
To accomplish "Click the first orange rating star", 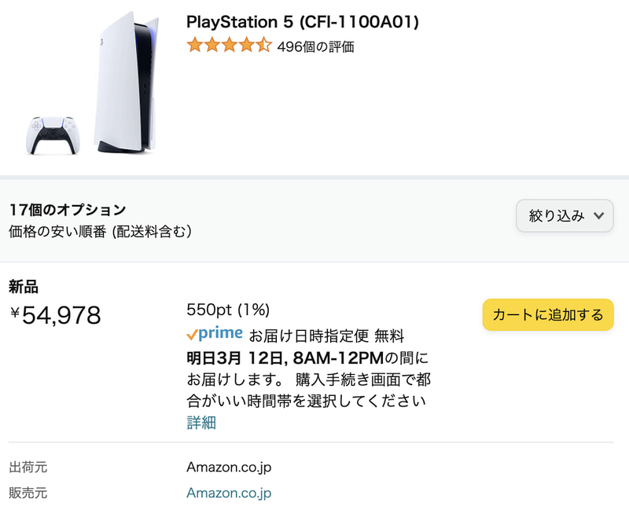I will (x=194, y=46).
